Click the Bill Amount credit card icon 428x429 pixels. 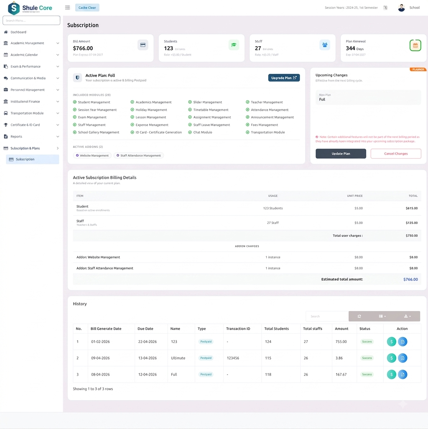coord(143,45)
